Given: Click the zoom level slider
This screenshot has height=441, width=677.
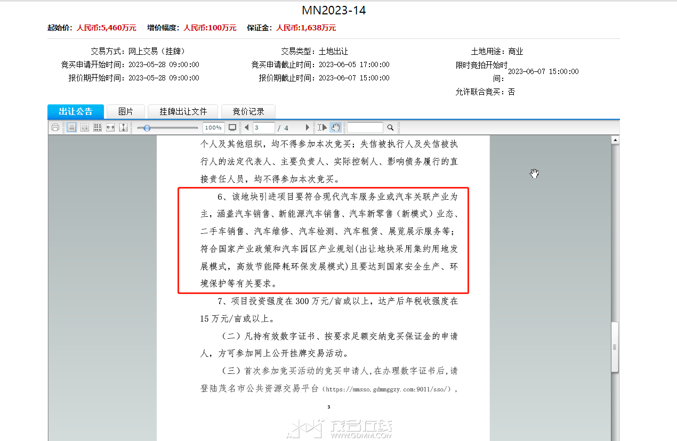Looking at the screenshot, I should [167, 128].
